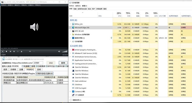Toggle the 弹幕 checkbox in Bililive
This screenshot has height=103, width=192.
coord(31,66)
